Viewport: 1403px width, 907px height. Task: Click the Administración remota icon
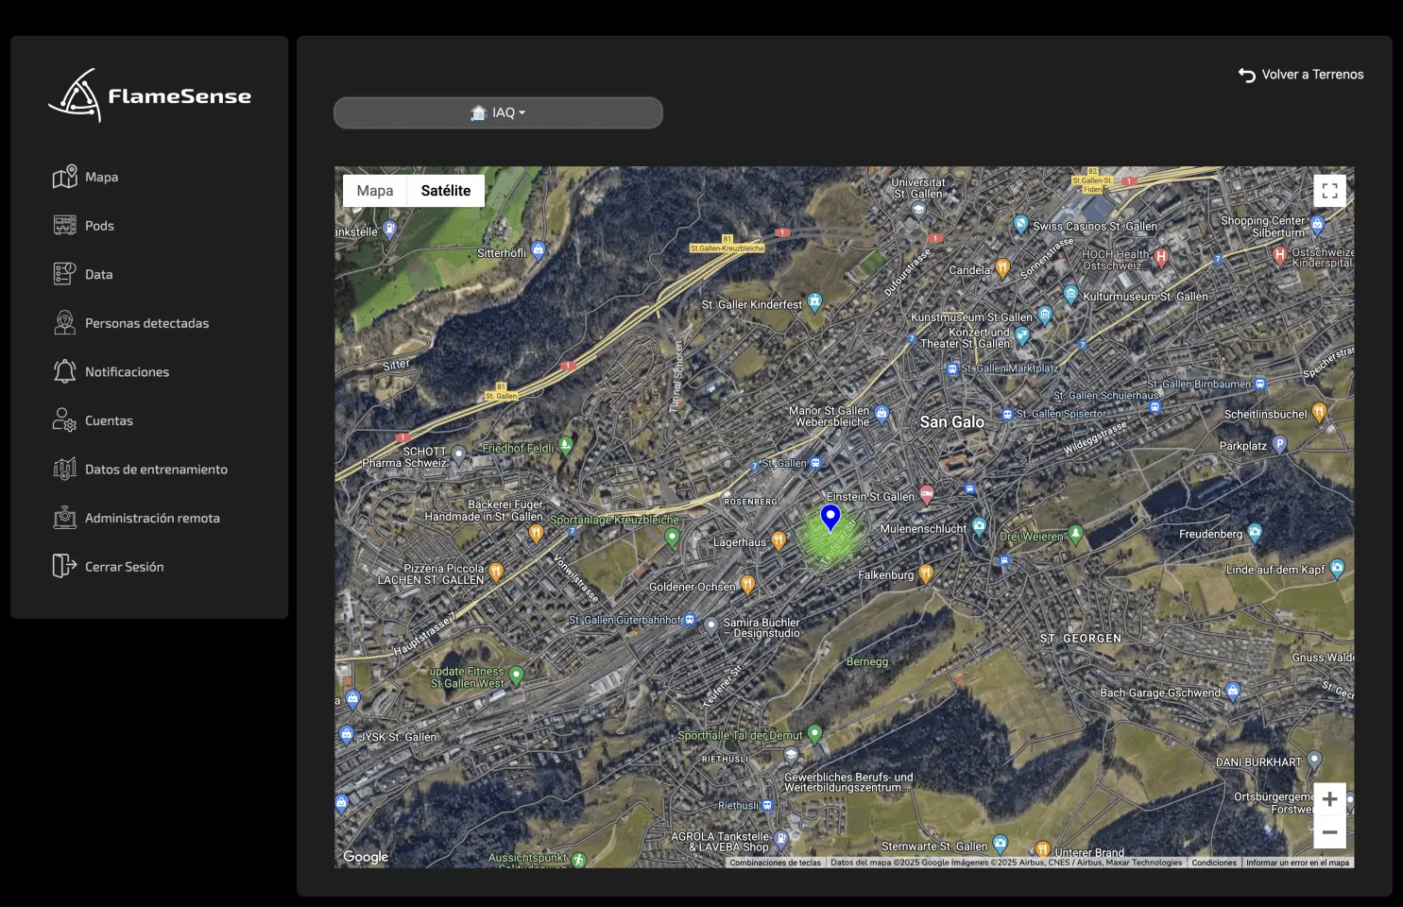coord(64,518)
